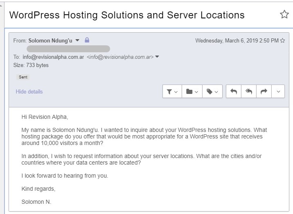Open the move-to-folder dropdown
293x214 pixels.
pos(192,91)
